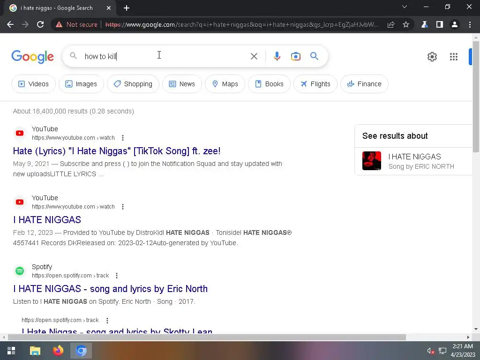The image size is (480, 360).
Task: Share this page icon in address bar
Action: (x=391, y=24)
